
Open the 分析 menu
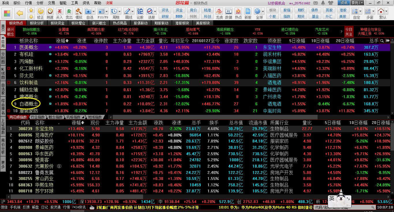tap(40, 3)
